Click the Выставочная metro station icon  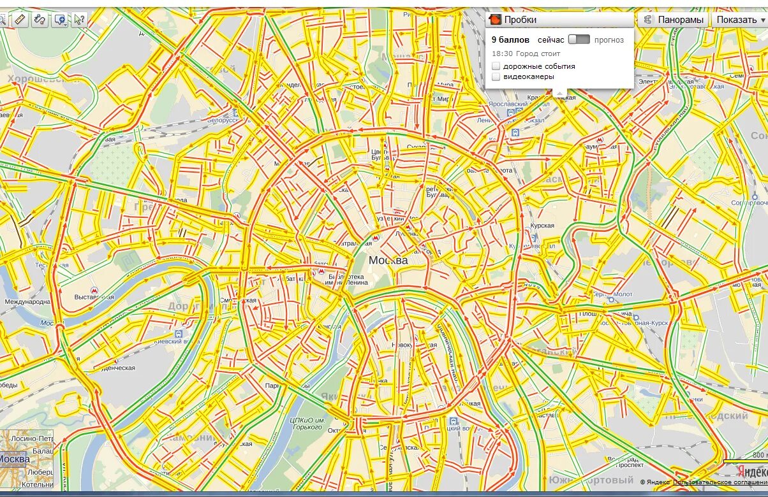coord(94,289)
